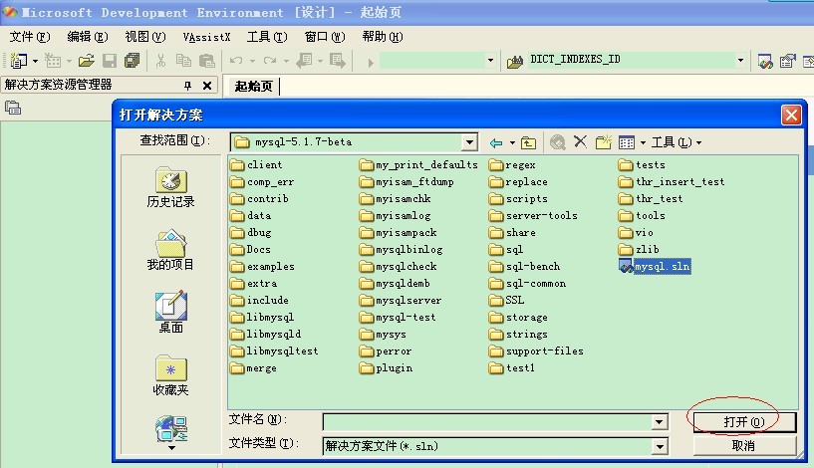Select the mysql.sln file
The image size is (814, 468).
tap(655, 266)
